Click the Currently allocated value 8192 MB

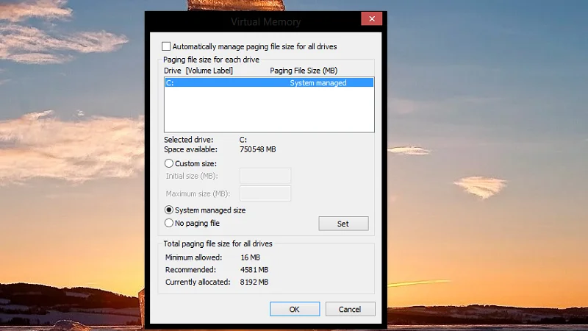tap(254, 282)
